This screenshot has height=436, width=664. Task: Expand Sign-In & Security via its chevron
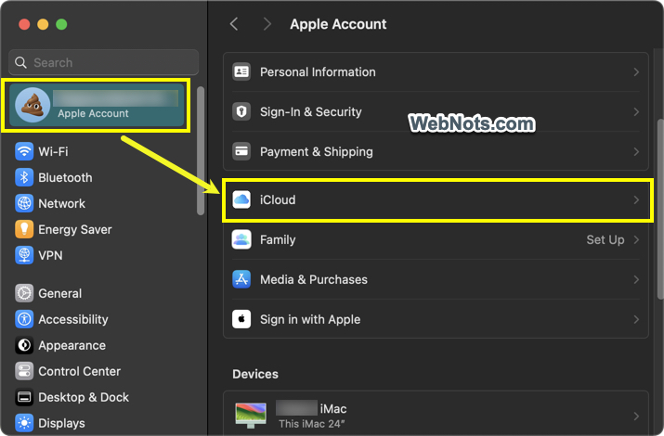point(636,111)
